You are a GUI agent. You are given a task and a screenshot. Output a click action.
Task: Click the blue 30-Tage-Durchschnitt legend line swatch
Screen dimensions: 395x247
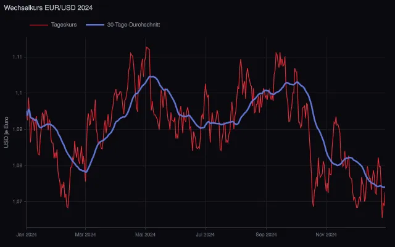tap(95, 25)
